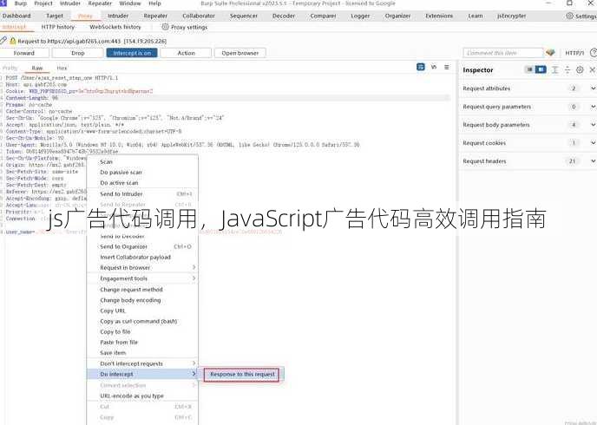Select Change body encoding
The image size is (597, 425).
pyautogui.click(x=142, y=300)
